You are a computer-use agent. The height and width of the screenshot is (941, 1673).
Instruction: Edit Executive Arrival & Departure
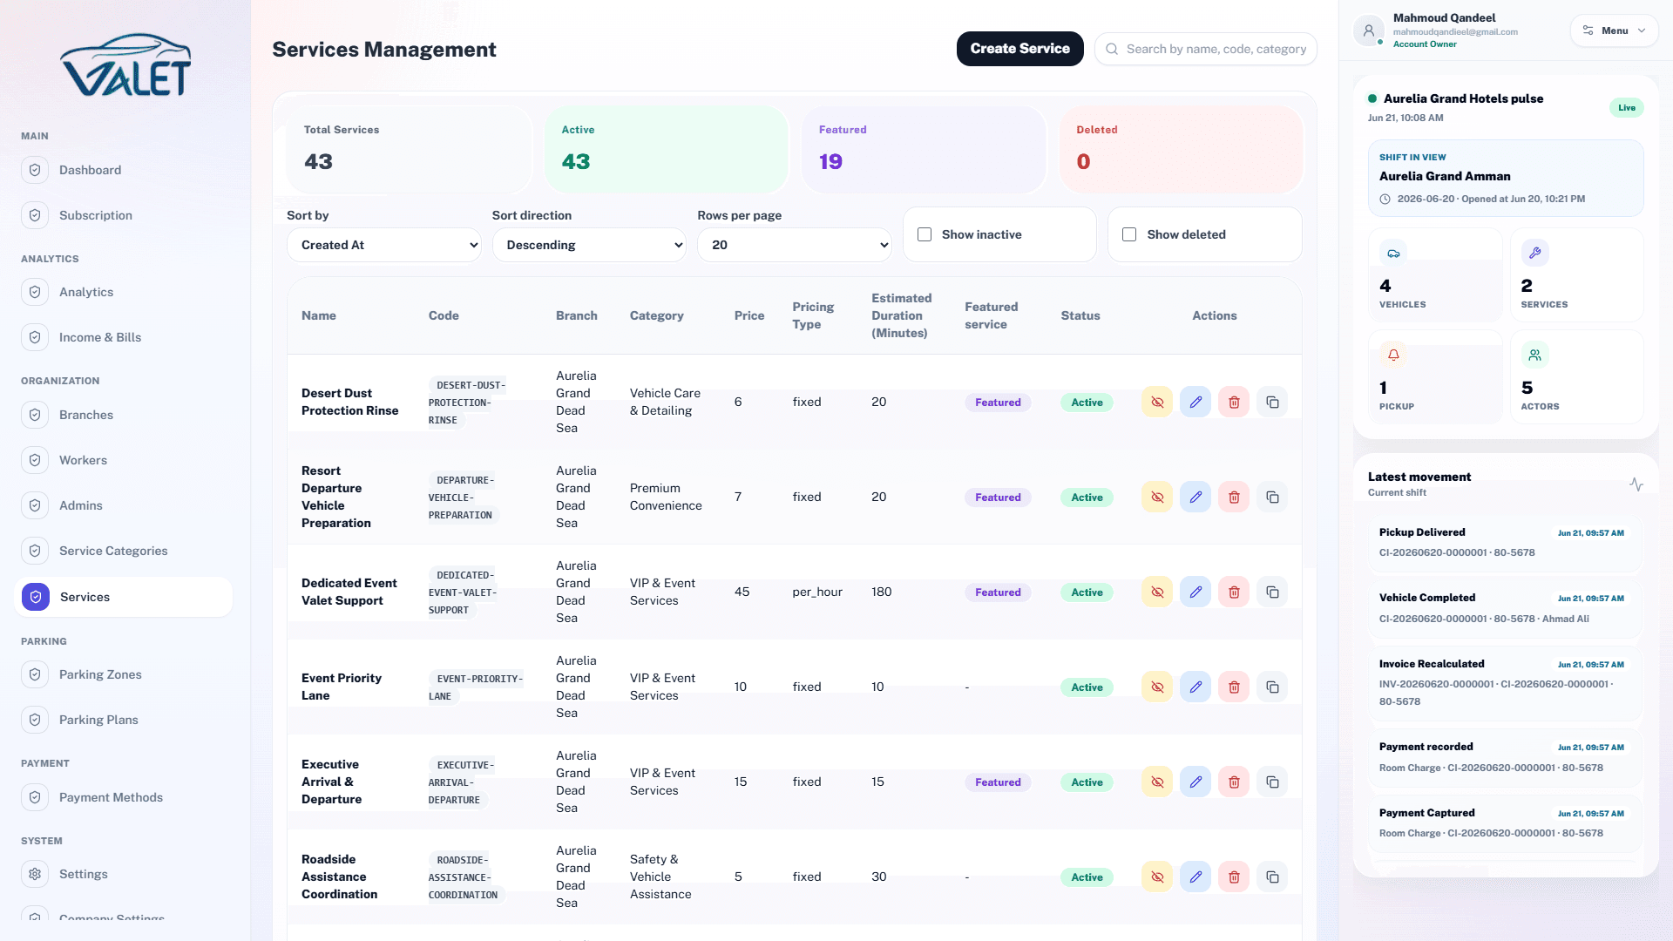point(1195,782)
